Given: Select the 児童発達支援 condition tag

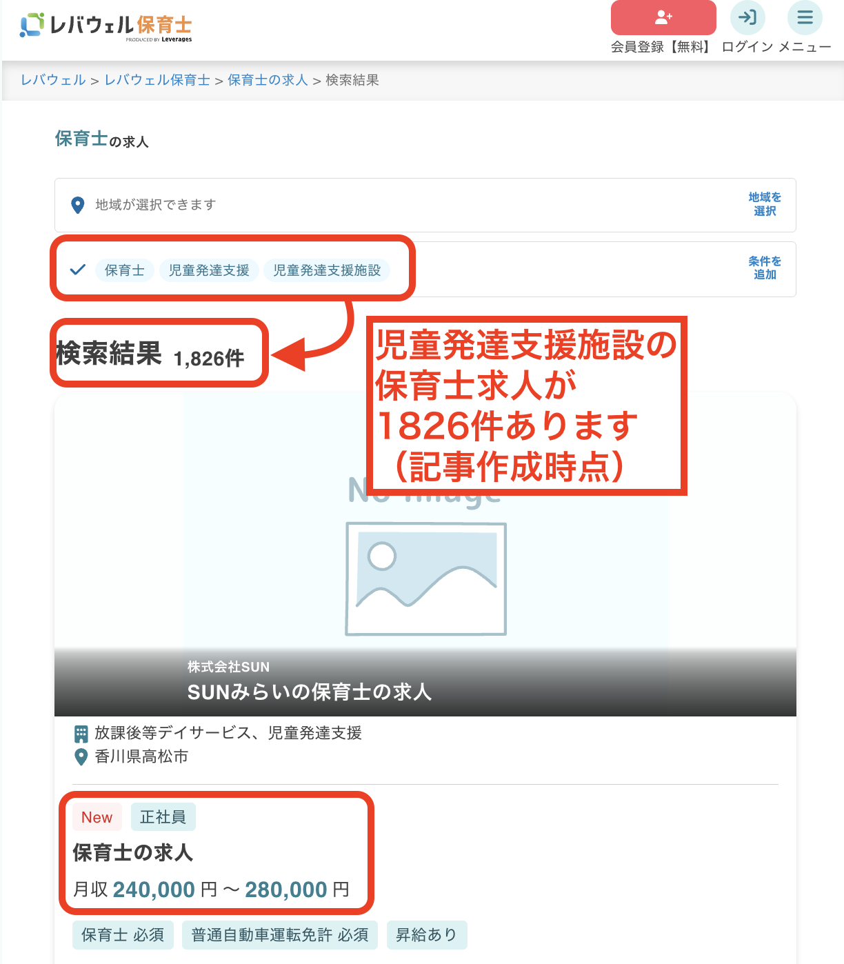Looking at the screenshot, I should coord(209,270).
